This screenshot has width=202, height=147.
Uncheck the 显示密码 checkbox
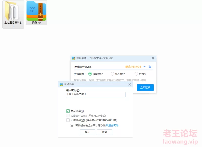tap(68, 111)
